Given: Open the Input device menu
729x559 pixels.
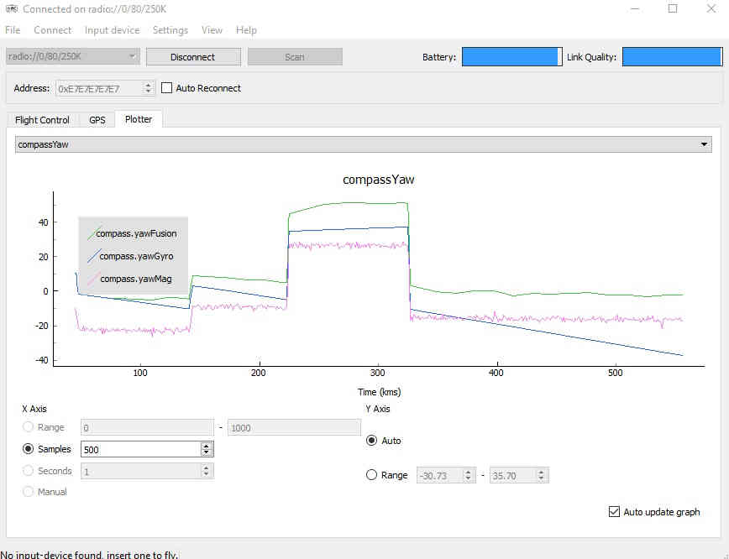Looking at the screenshot, I should 112,30.
